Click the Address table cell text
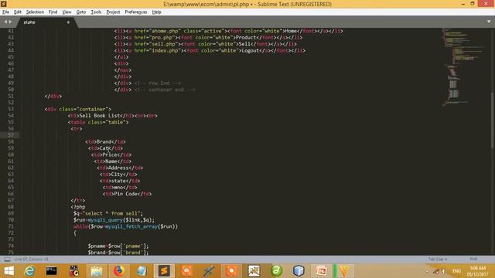This screenshot has width=495, height=278. click(x=118, y=168)
